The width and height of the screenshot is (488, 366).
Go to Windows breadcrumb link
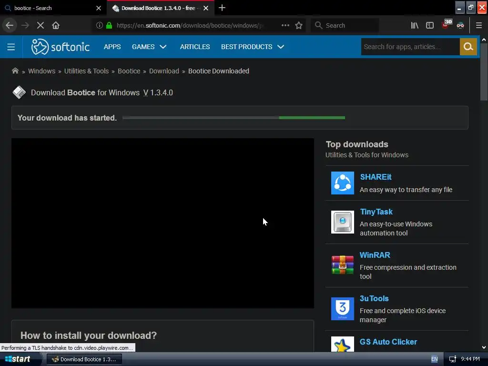point(42,71)
